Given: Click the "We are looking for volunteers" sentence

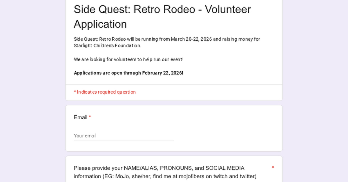Looking at the screenshot, I should tap(128, 60).
